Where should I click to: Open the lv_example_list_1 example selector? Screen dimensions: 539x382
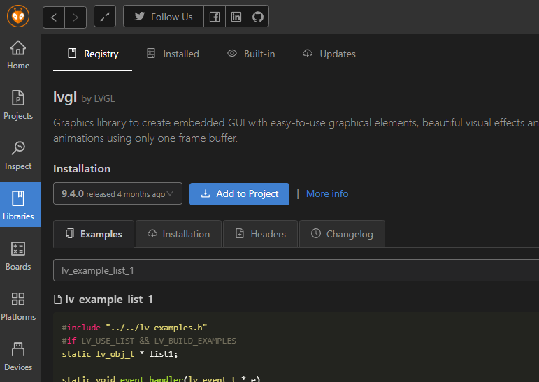[x=296, y=270]
